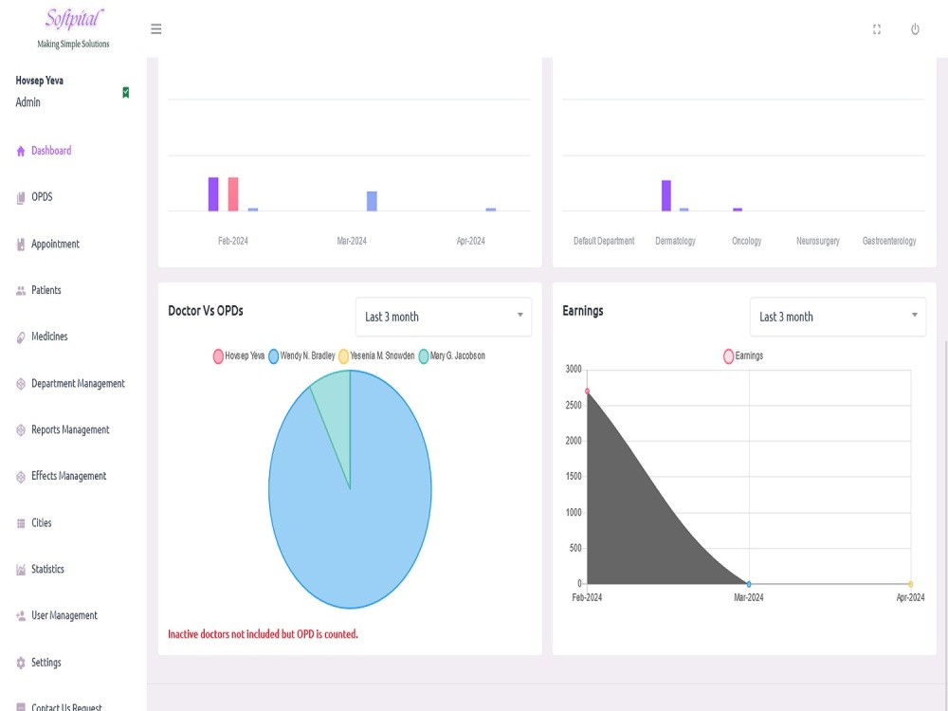Click the Softpital logo
The width and height of the screenshot is (948, 711).
[74, 27]
